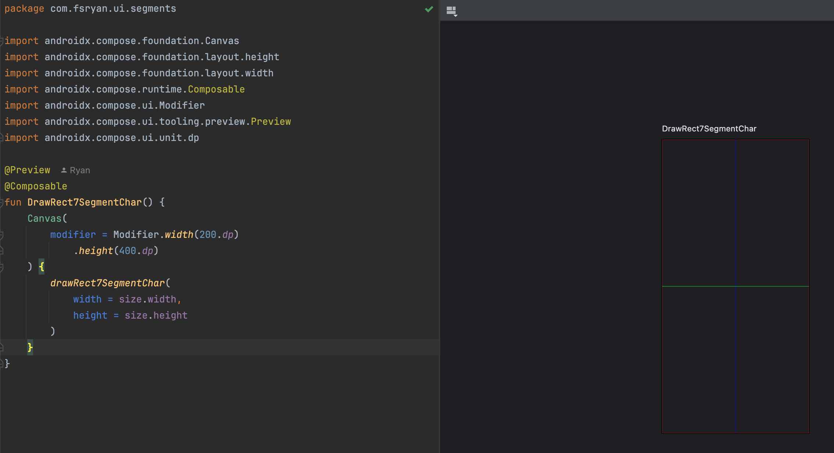Screen dimensions: 834x453
Task: Click the androidx.compose.ui.Modifier import
Action: pyautogui.click(x=105, y=105)
